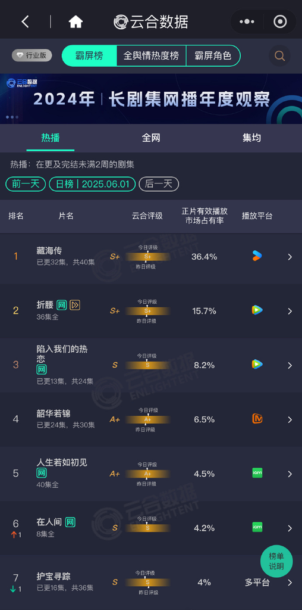Expand 在人间 row chevron
This screenshot has width=302, height=610.
[x=290, y=528]
